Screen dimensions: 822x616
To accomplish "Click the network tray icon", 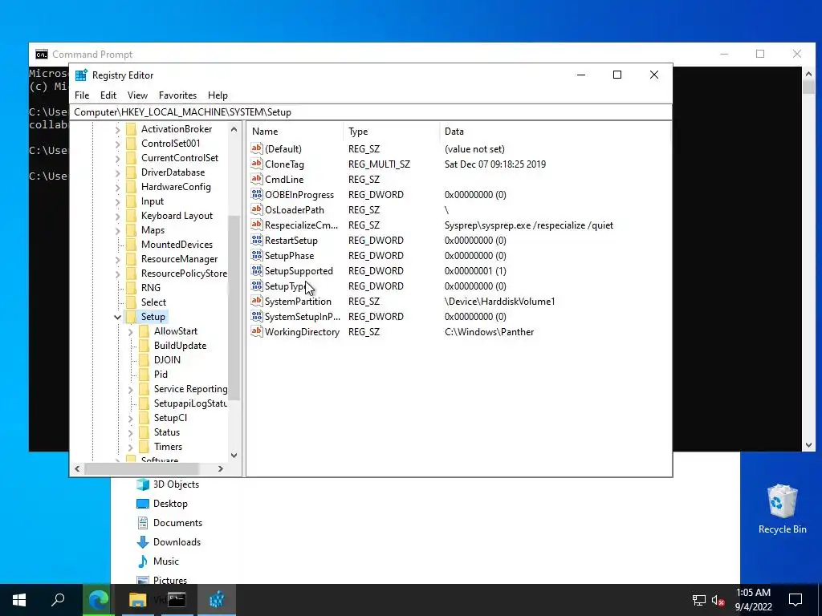I will [x=699, y=600].
